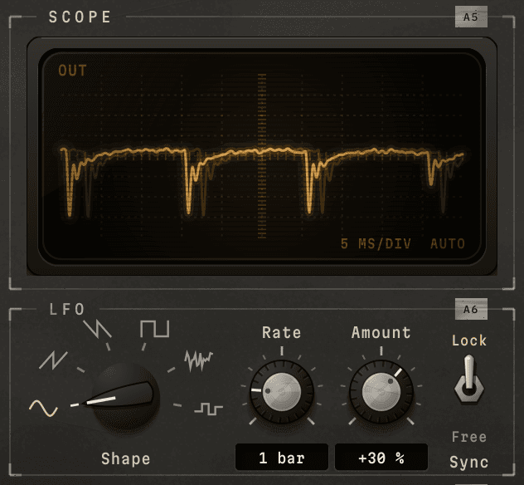This screenshot has height=485, width=524.
Task: Choose the Sync mode label
Action: (468, 463)
